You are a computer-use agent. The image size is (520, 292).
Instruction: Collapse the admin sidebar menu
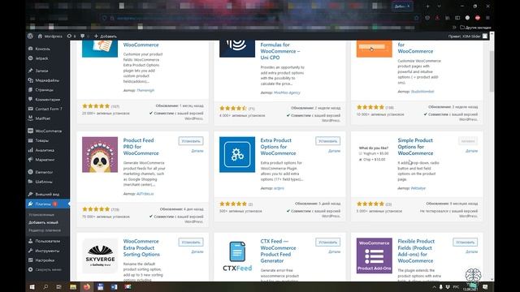point(45,269)
